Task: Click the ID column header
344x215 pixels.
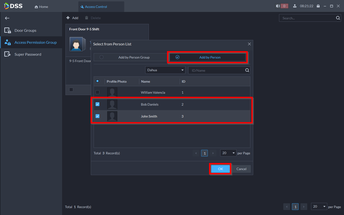Action: (183, 81)
